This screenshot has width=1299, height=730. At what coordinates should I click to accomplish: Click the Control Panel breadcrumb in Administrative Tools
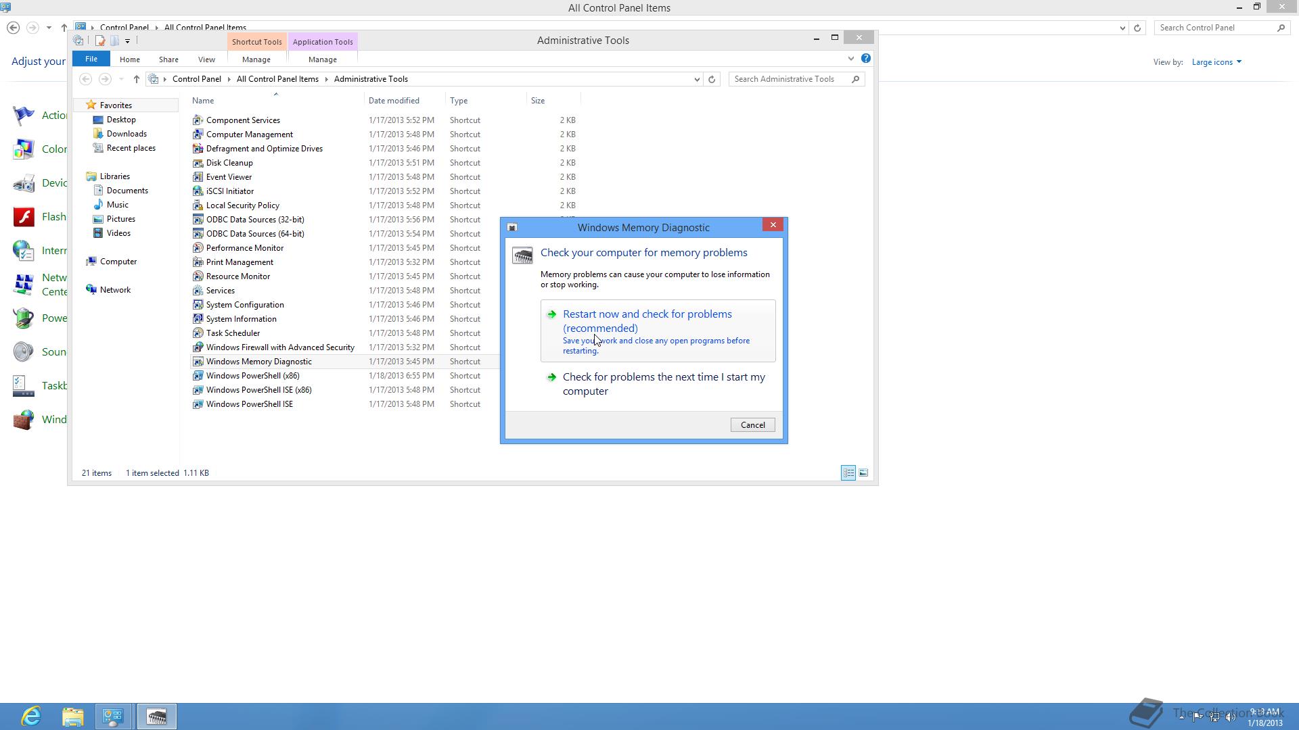[x=196, y=79]
